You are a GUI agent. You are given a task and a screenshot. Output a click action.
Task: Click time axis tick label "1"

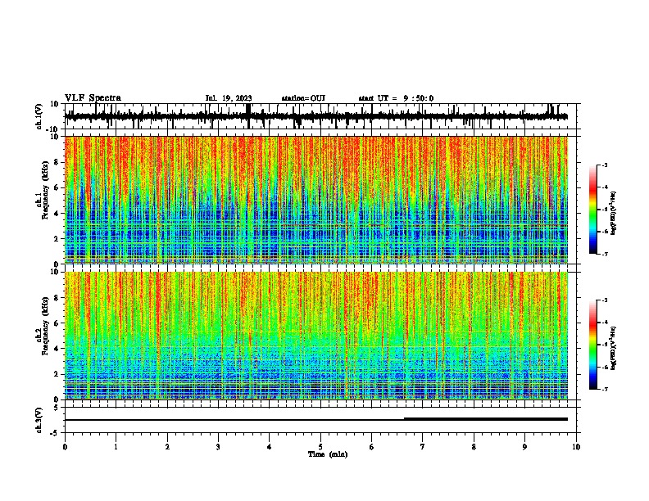tap(116, 447)
